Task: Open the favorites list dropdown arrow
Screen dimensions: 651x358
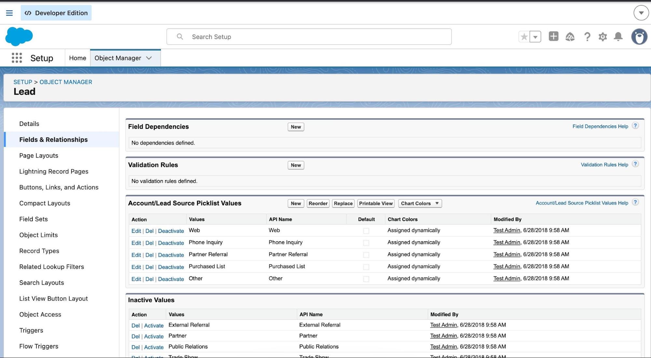Action: coord(535,37)
